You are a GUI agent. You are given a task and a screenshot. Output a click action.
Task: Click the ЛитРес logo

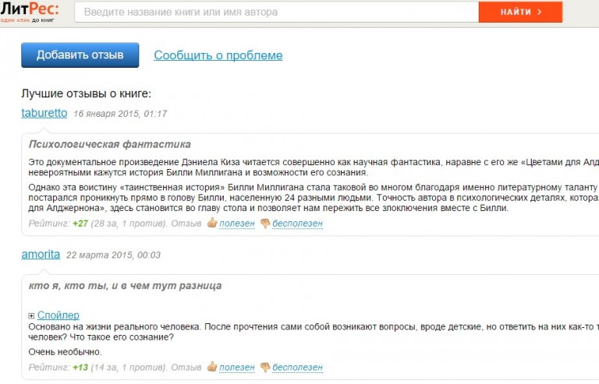(30, 12)
